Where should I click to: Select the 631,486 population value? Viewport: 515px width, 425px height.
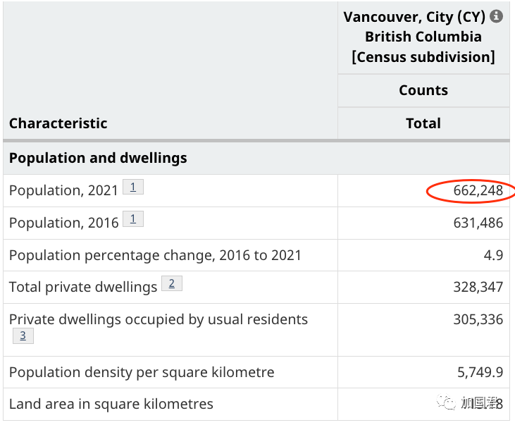click(x=478, y=223)
